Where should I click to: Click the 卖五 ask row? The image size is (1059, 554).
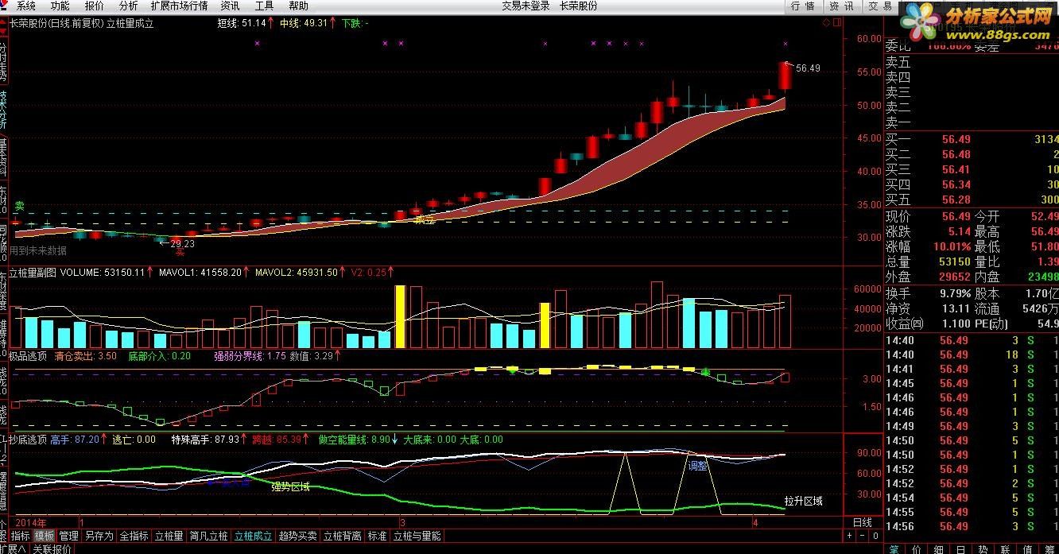point(972,62)
